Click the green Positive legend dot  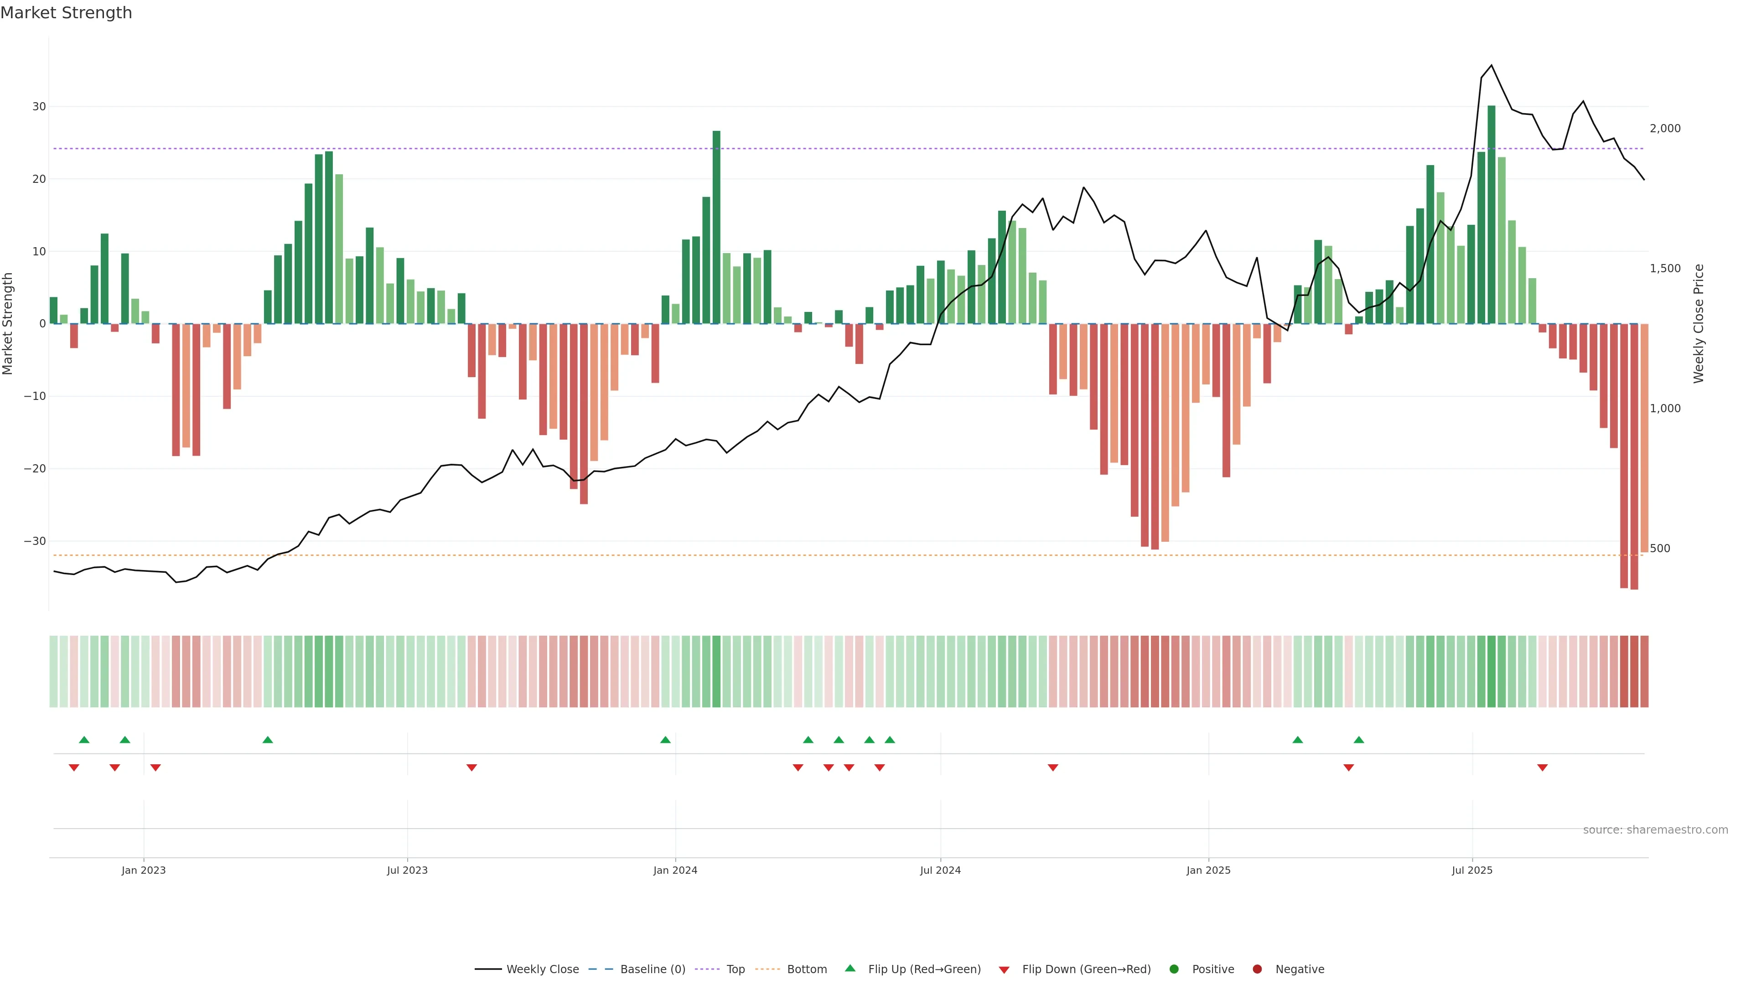click(x=1174, y=969)
